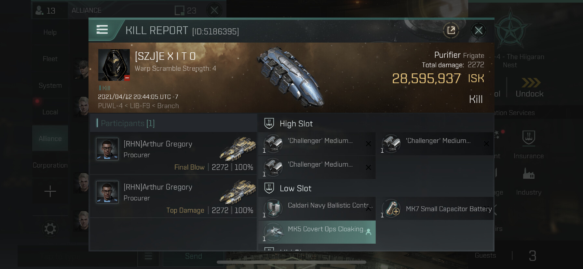Screen dimensions: 583x269
Task: Click Undock button
Action: point(529,88)
